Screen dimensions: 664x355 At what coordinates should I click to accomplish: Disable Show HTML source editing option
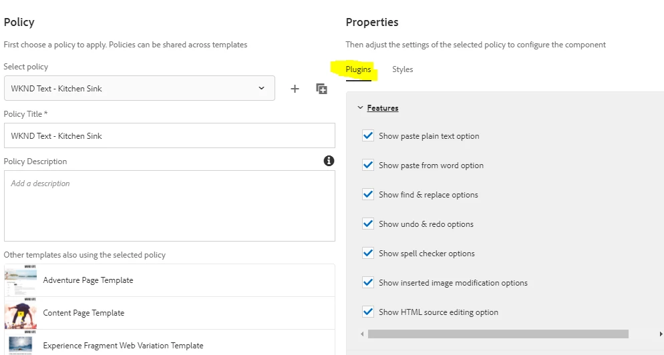368,312
